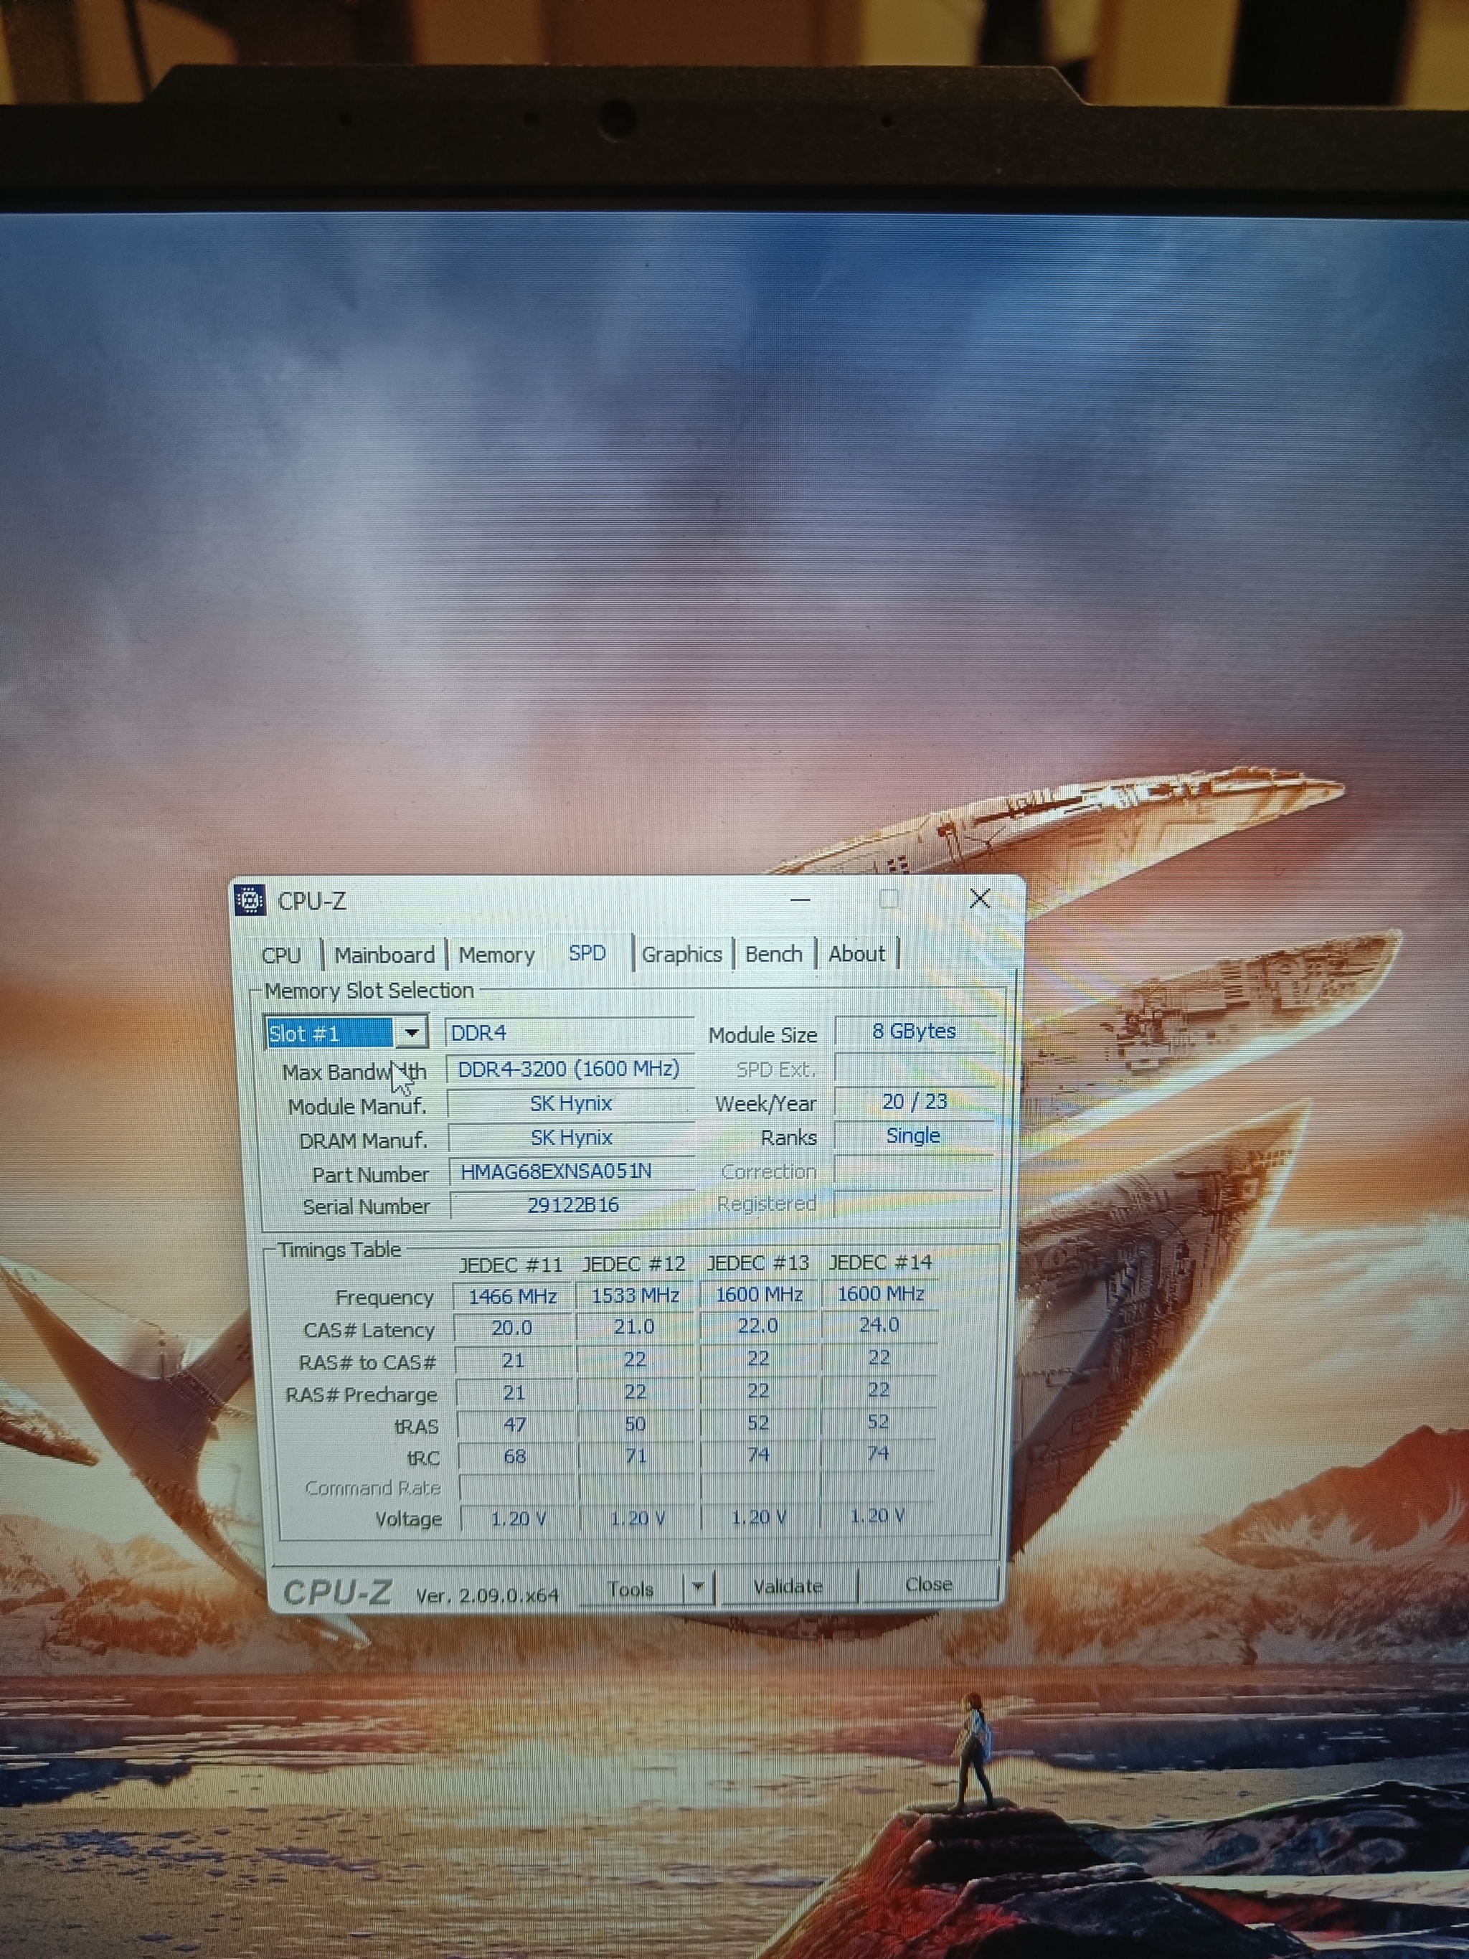Click the Tools button
The width and height of the screenshot is (1469, 1959).
[x=630, y=1589]
